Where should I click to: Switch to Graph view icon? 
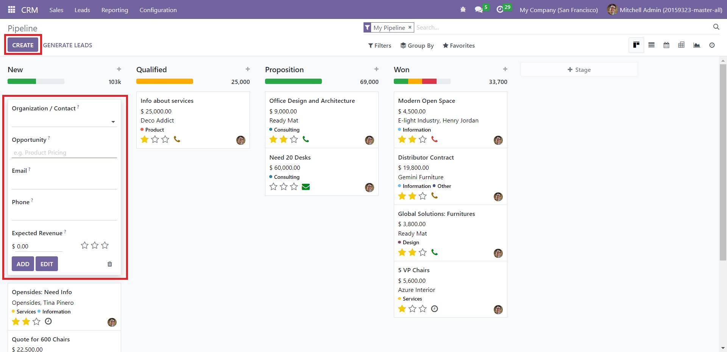696,45
